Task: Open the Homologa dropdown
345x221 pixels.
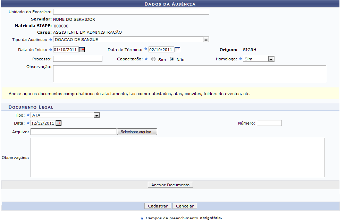Action: click(271, 59)
